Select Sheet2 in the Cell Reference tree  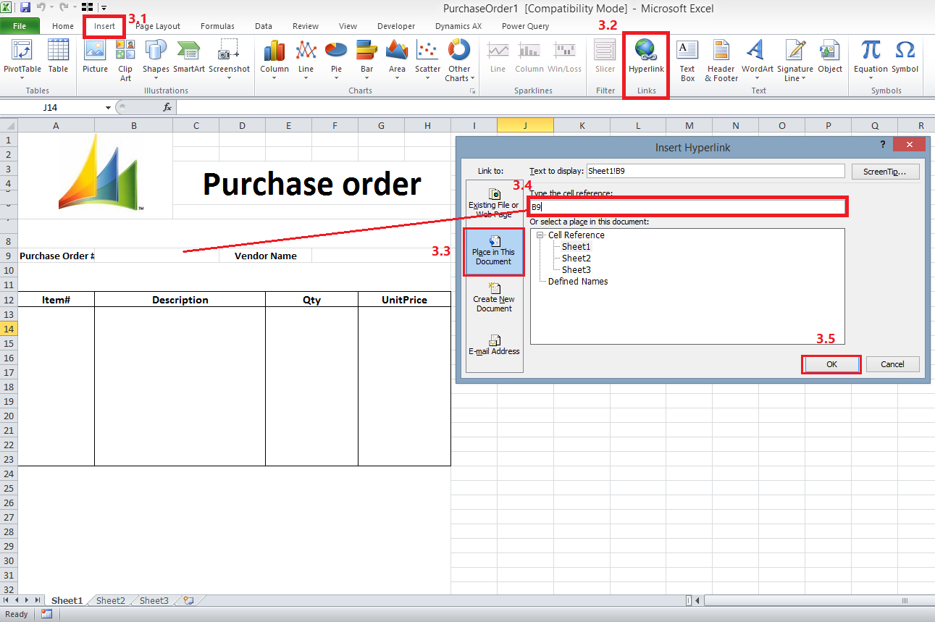(576, 259)
